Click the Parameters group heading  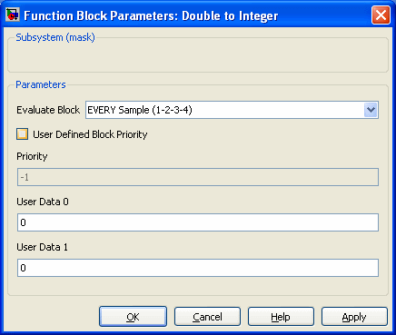[x=41, y=84]
